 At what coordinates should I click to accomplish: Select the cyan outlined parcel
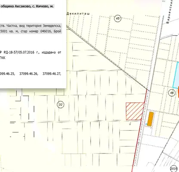176,75
